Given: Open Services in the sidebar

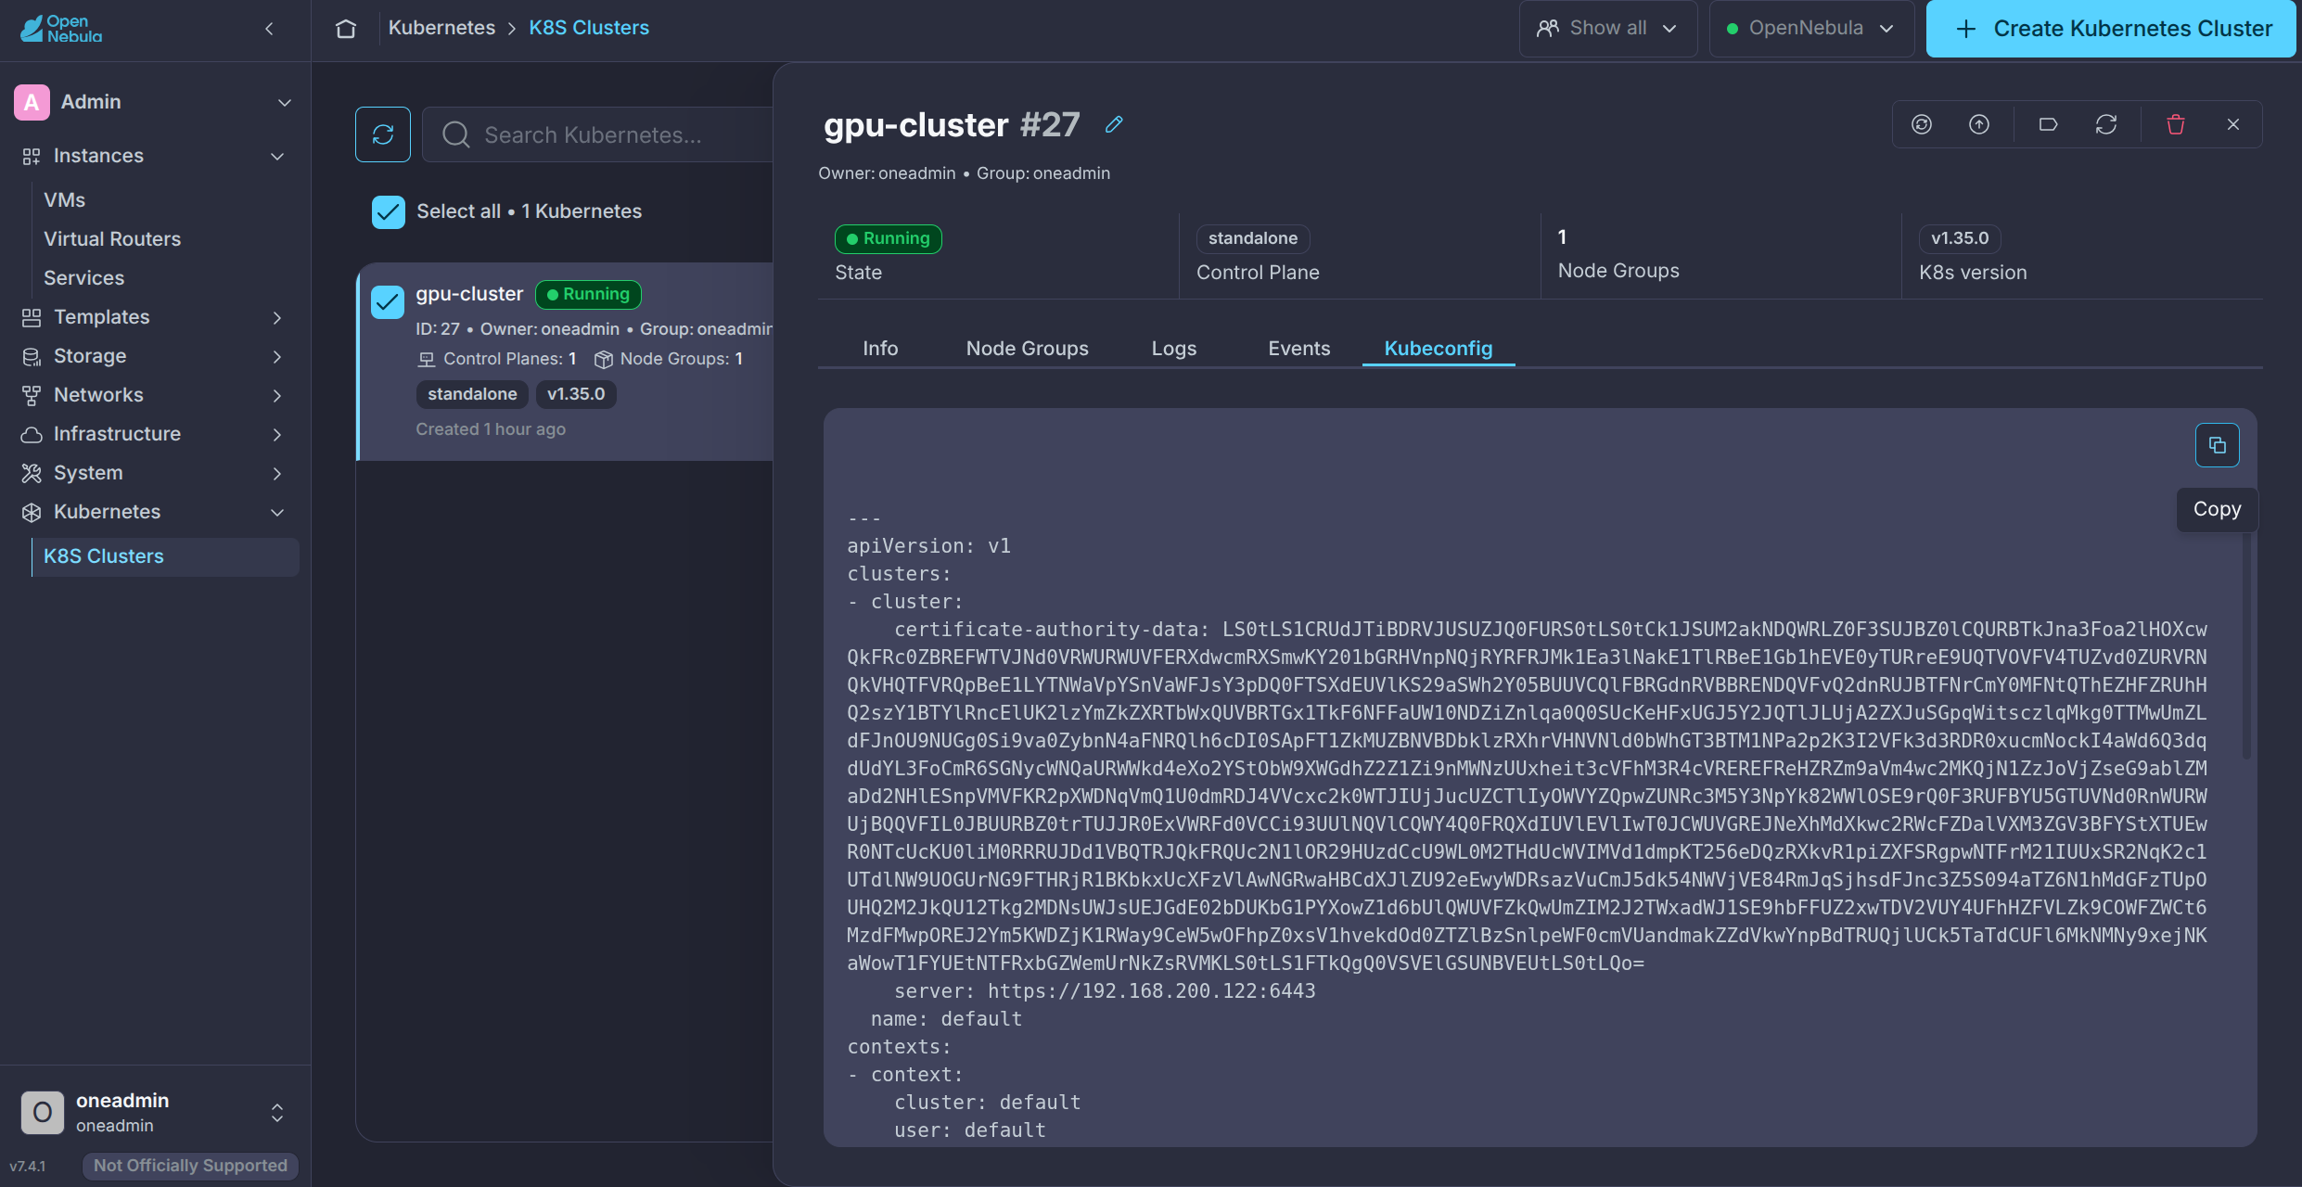Looking at the screenshot, I should (x=83, y=278).
